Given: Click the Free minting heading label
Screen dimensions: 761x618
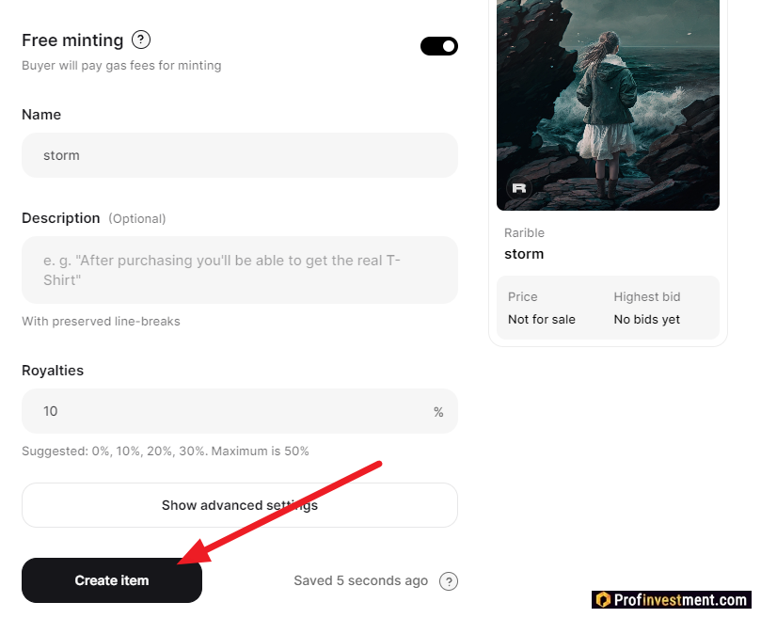Looking at the screenshot, I should click(x=72, y=40).
